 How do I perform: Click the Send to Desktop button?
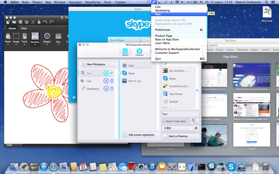pos(180,136)
